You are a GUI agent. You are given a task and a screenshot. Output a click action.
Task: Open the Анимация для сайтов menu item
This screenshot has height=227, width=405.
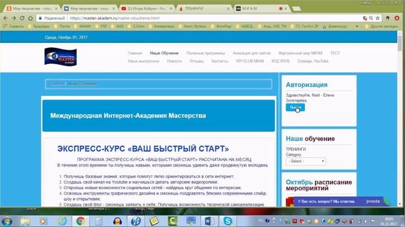252,53
